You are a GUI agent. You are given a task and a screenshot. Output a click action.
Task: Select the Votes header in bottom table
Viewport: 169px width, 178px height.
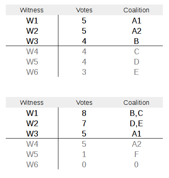84,103
